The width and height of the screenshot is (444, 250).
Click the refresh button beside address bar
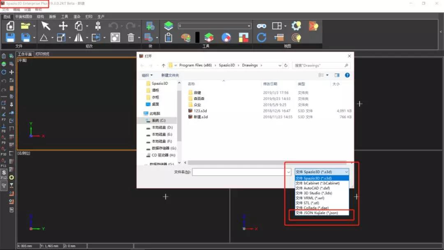286,65
